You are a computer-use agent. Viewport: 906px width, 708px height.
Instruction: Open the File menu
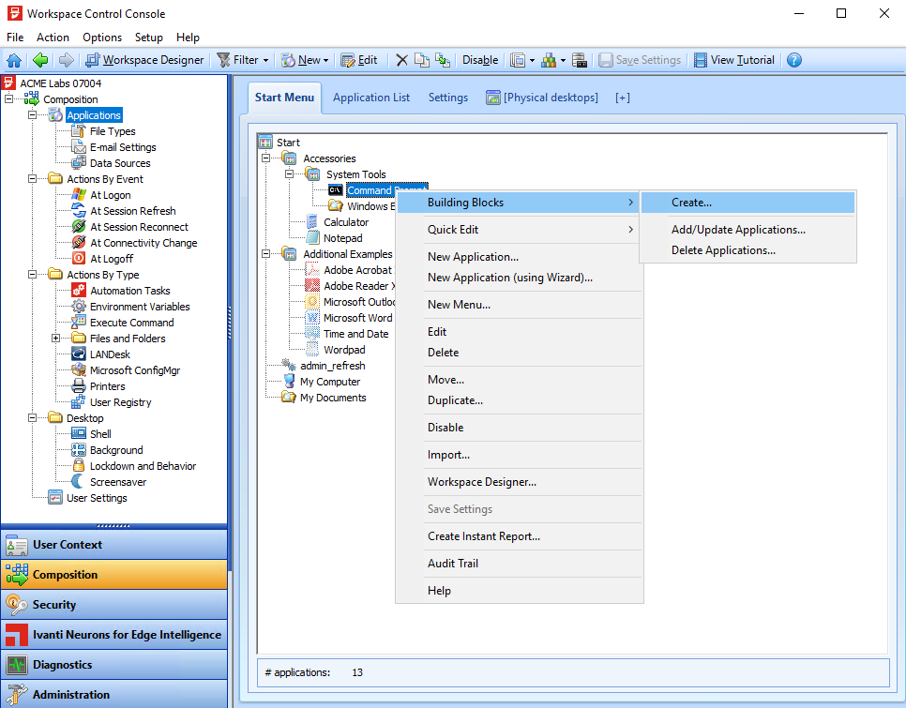click(15, 38)
